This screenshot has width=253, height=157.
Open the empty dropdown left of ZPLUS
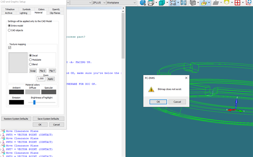pyautogui.click(x=81, y=3)
